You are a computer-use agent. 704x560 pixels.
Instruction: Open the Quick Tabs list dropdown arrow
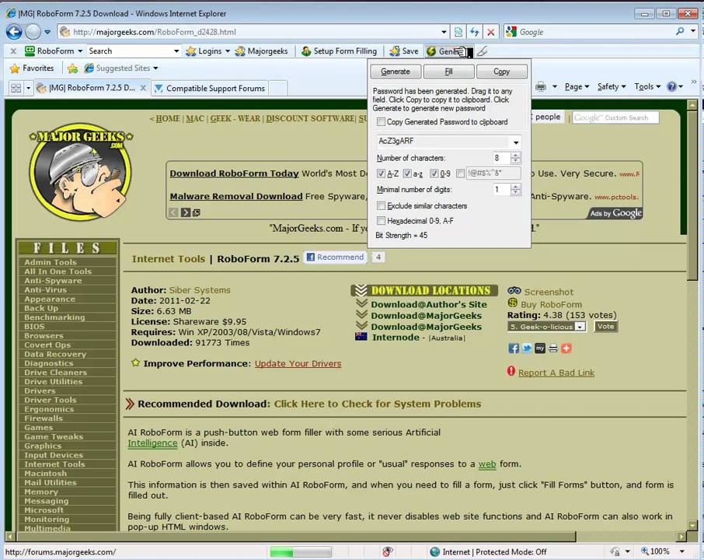[28, 88]
